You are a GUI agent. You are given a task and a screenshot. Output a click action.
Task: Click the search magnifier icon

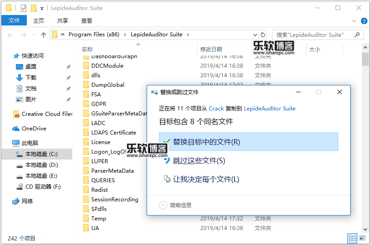(x=357, y=35)
